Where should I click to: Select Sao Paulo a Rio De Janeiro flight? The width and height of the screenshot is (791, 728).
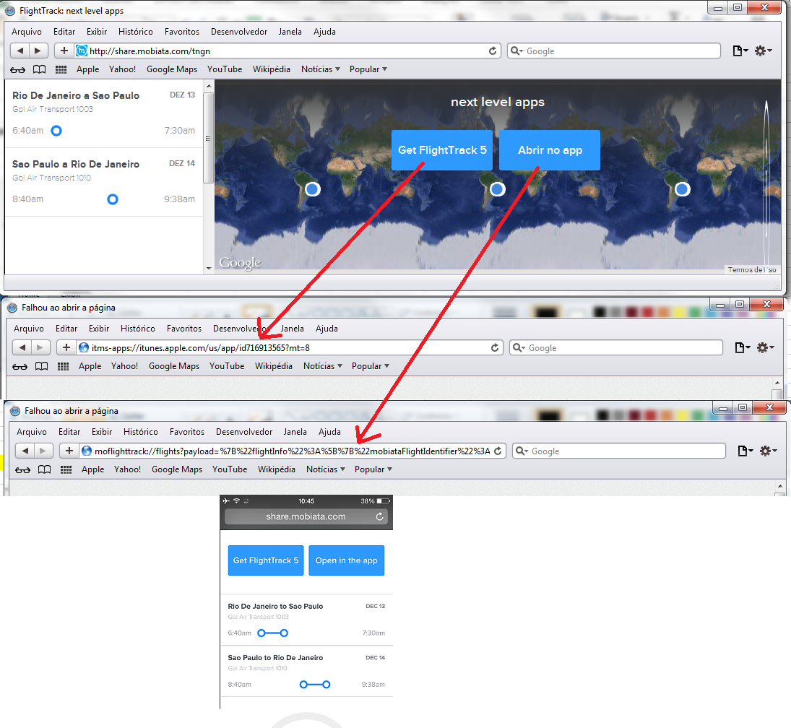[103, 182]
